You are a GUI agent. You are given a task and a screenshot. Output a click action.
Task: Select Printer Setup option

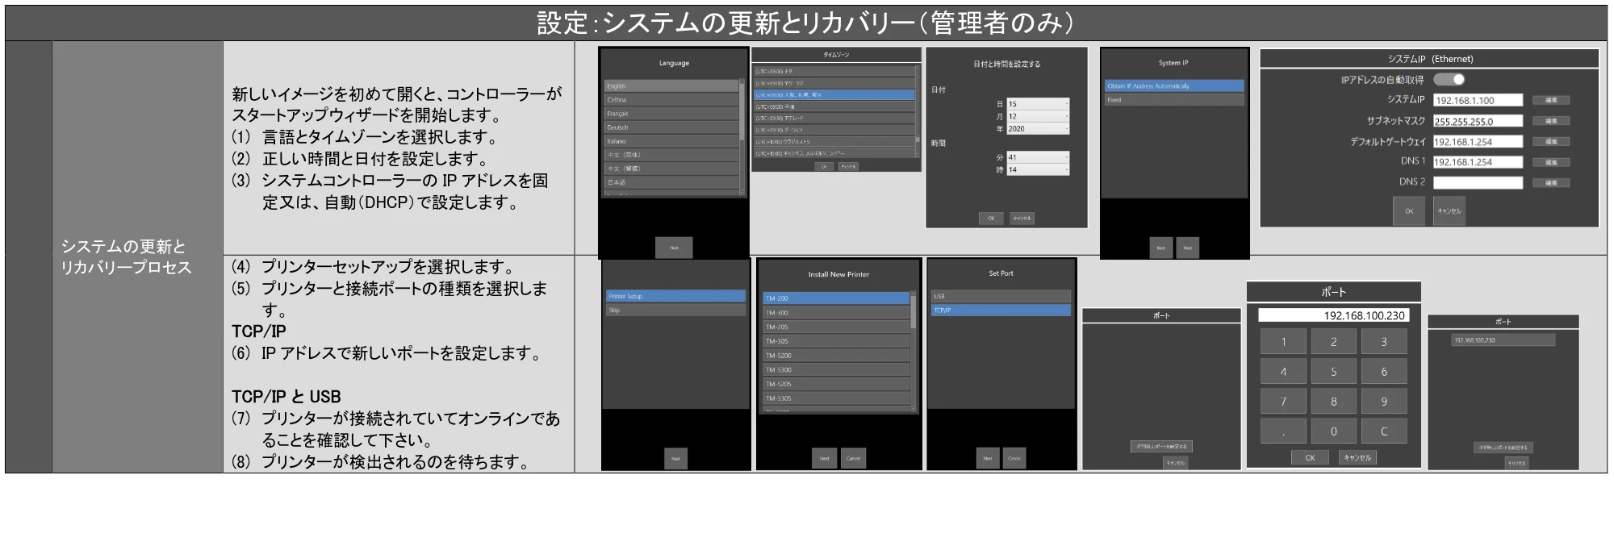pyautogui.click(x=675, y=296)
